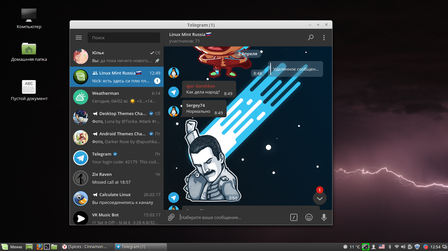Open the Компьютер desktop icon
This screenshot has width=448, height=251.
(29, 18)
